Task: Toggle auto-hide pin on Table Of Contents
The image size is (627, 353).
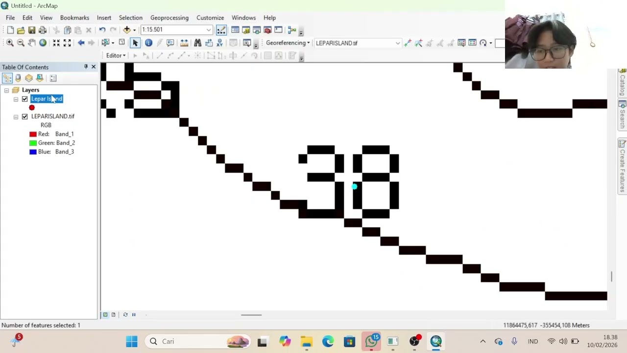Action: (86, 67)
